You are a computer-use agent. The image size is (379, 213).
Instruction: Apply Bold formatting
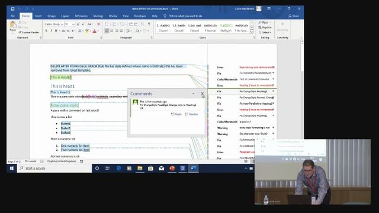46,31
